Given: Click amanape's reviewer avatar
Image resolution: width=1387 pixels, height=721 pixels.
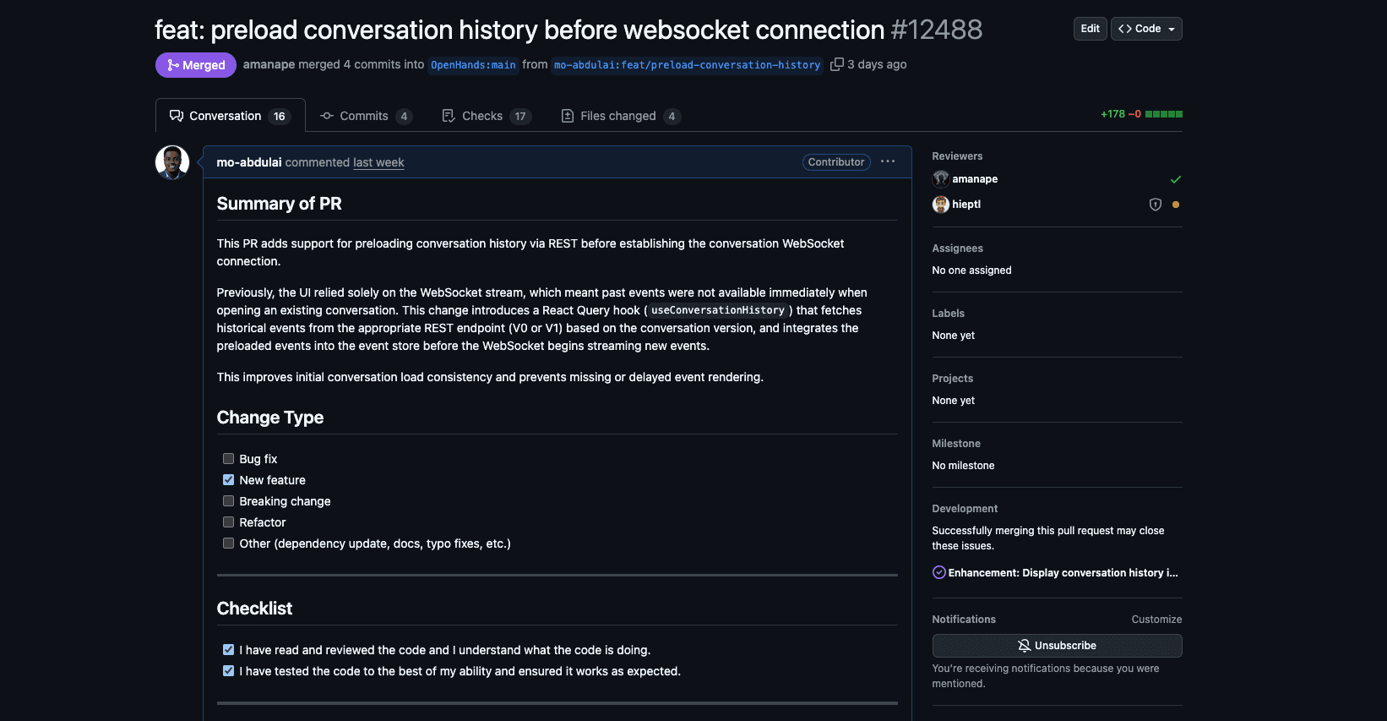Looking at the screenshot, I should click(x=940, y=179).
